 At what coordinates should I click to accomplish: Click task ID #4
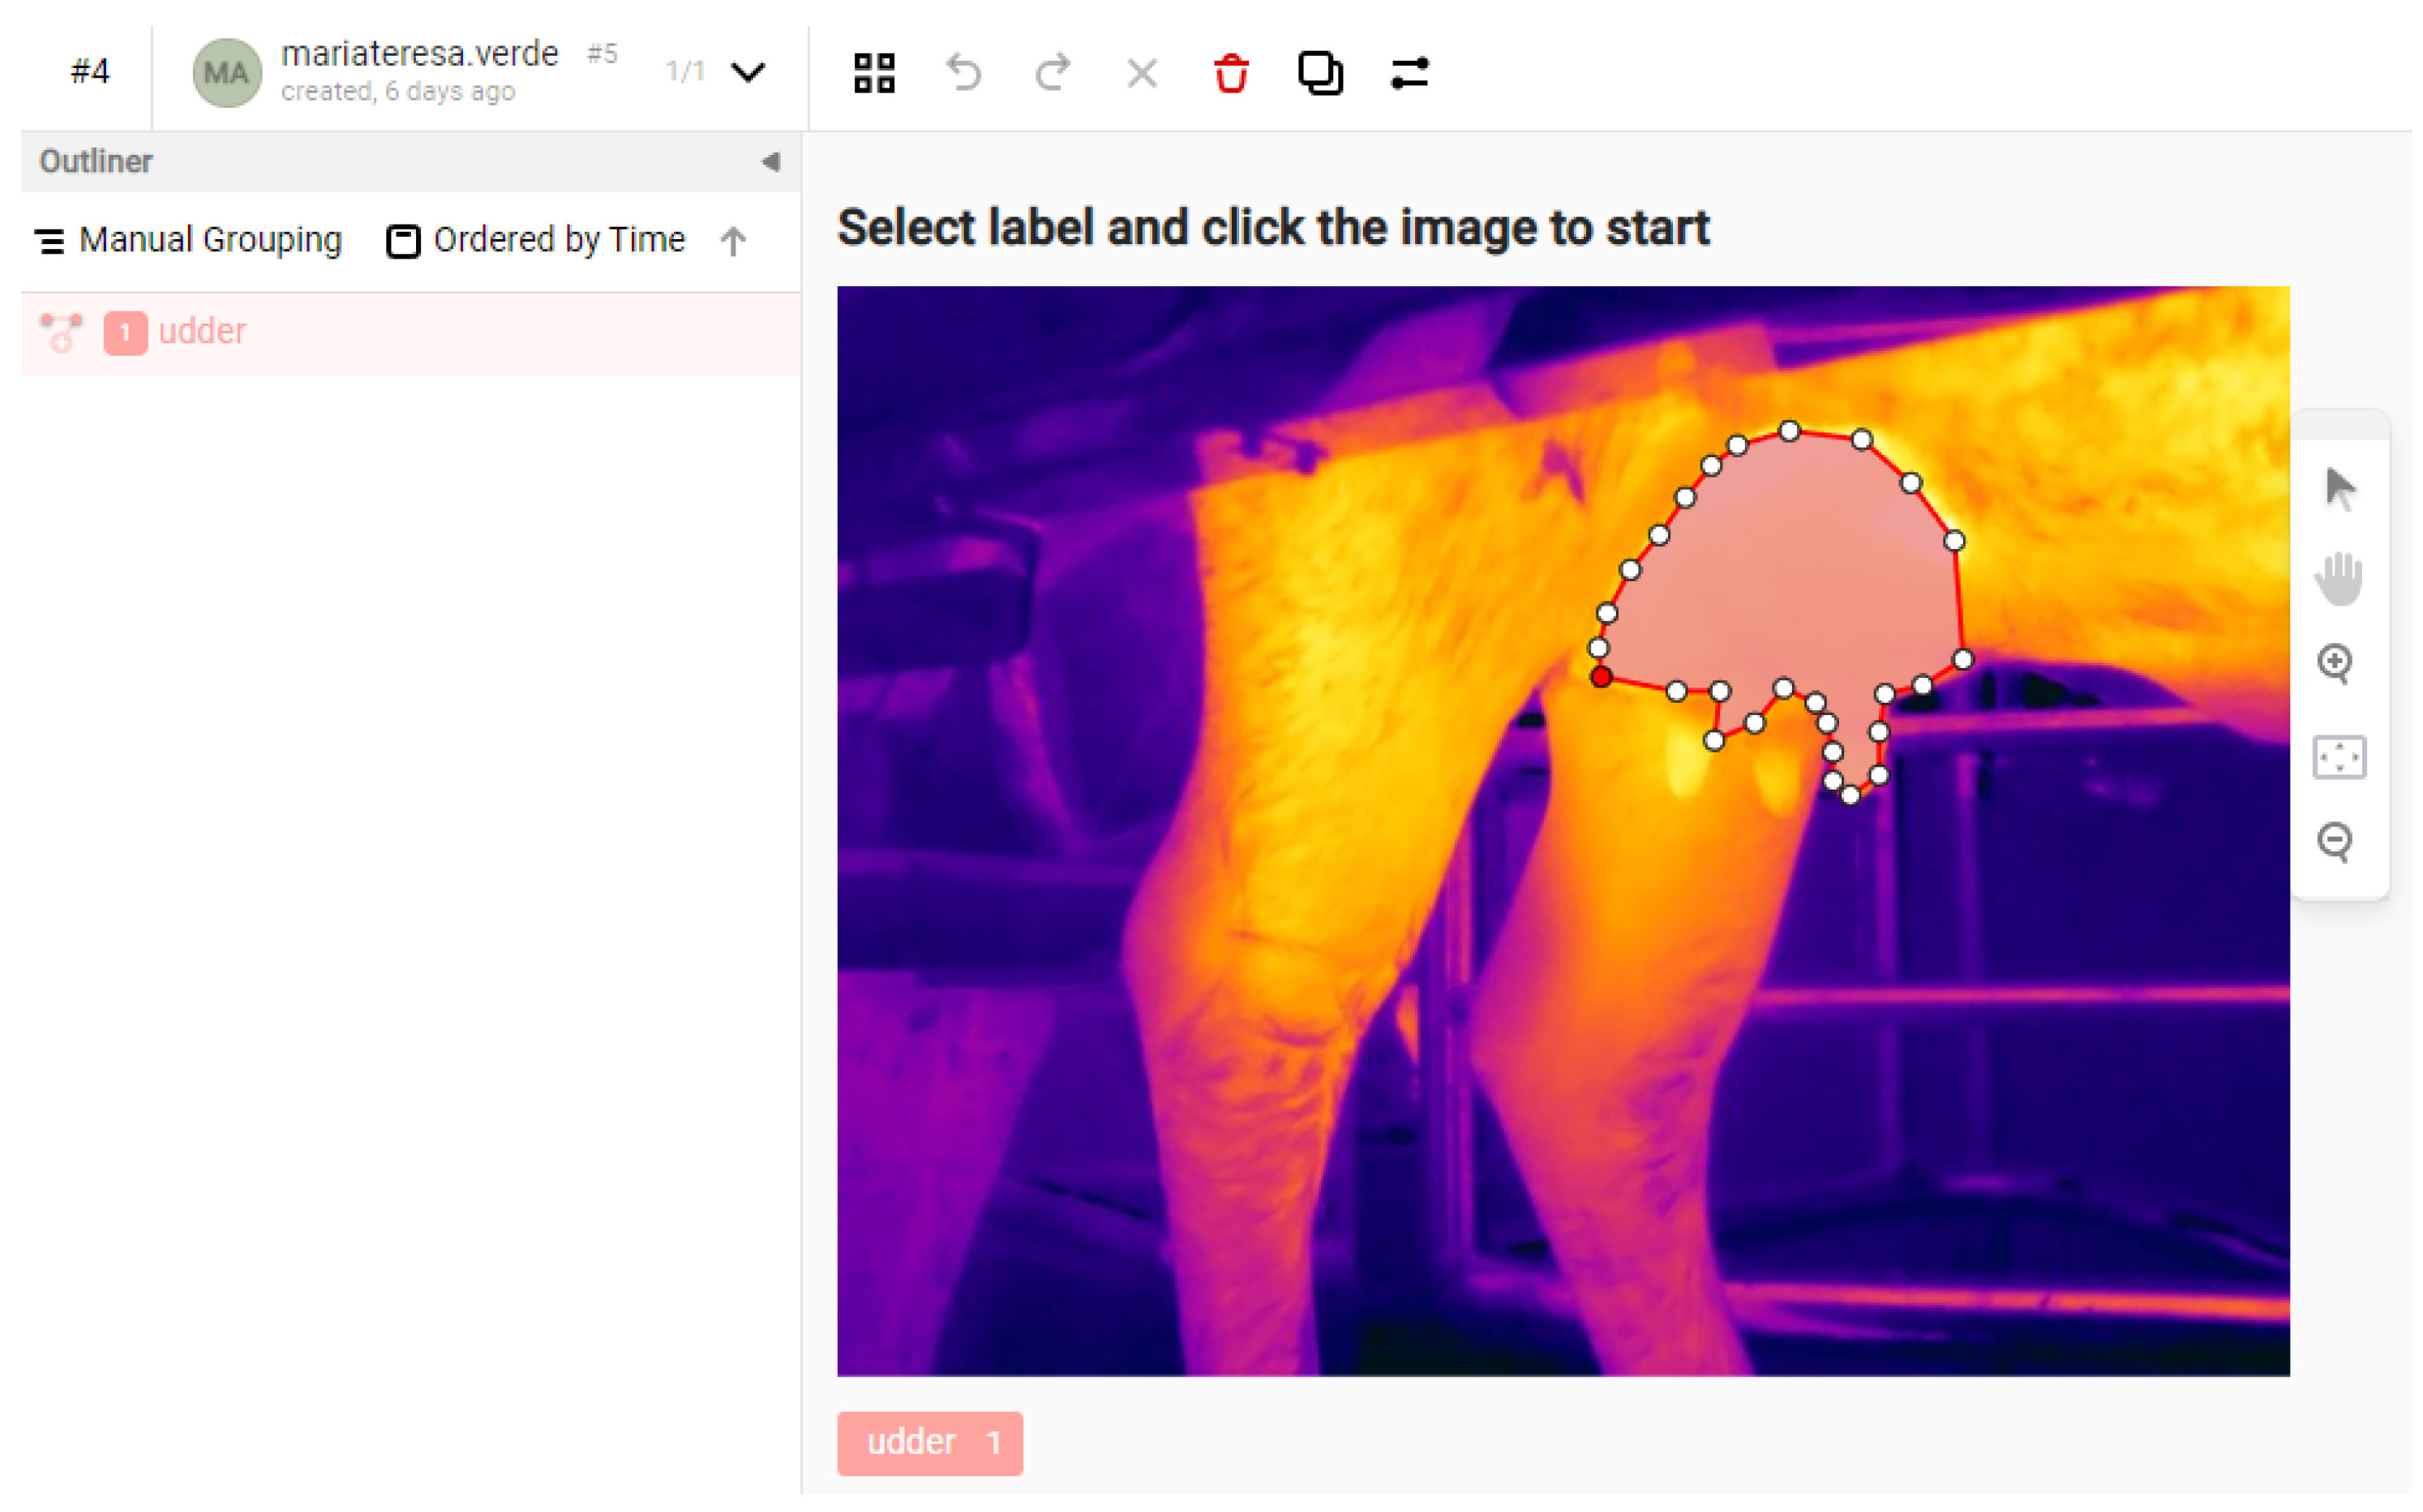coord(90,72)
